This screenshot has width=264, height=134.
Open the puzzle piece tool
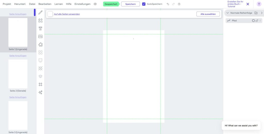(x=40, y=44)
